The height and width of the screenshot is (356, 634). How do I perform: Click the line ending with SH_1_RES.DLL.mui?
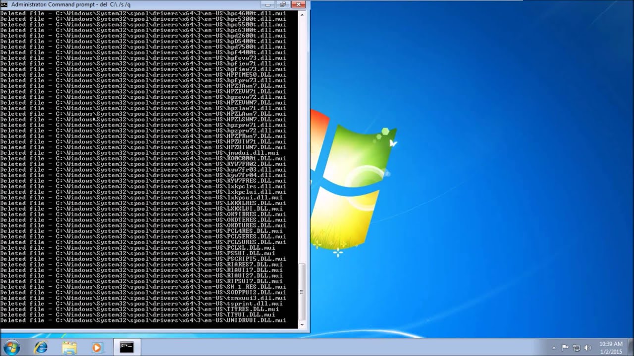(x=143, y=287)
